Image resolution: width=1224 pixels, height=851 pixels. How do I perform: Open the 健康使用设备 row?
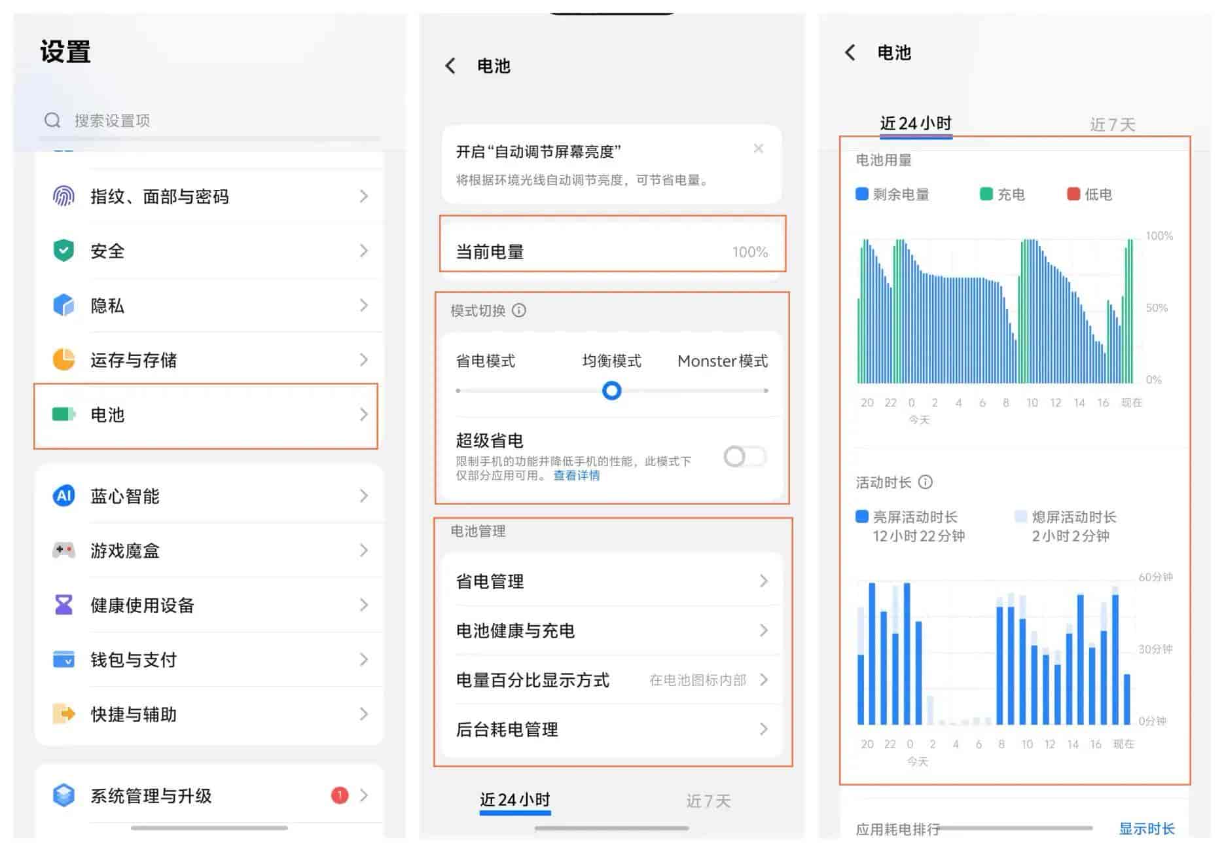209,605
